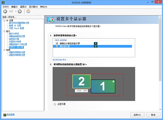The image size is (163, 120).
Task: Open 旋转显示器 task
Action: tap(14, 39)
